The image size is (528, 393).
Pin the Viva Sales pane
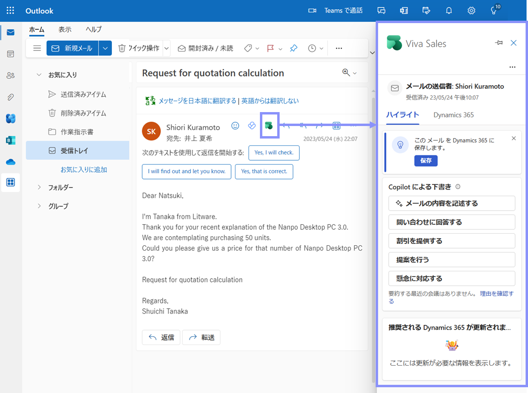point(499,43)
